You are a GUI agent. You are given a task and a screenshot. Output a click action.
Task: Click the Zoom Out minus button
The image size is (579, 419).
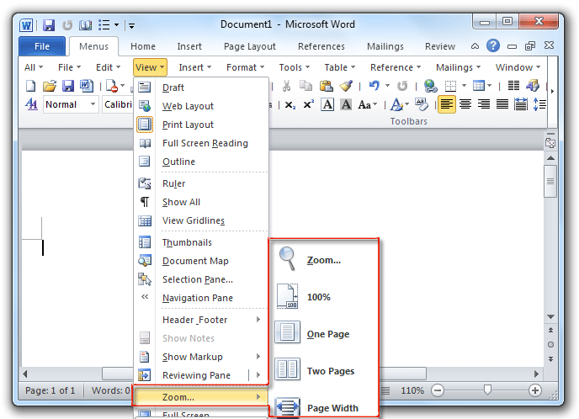click(438, 390)
